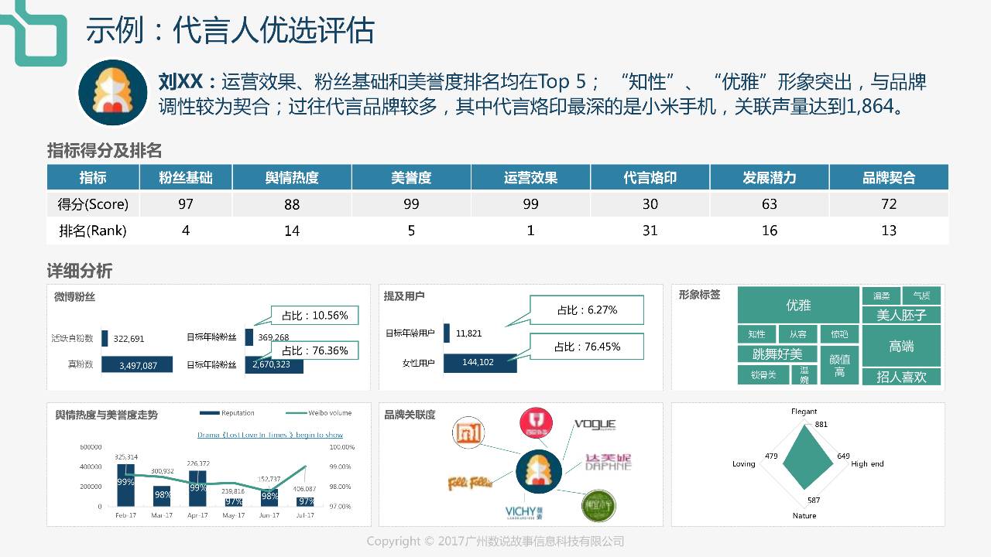Click the Weibo volume legend line
Image resolution: width=991 pixels, height=557 pixels.
(296, 413)
